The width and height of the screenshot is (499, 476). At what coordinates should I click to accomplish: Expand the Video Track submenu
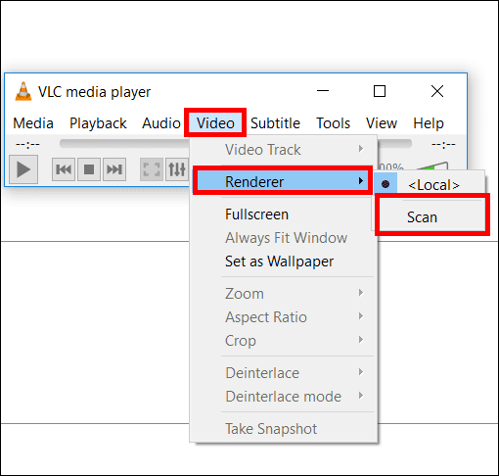pyautogui.click(x=283, y=150)
